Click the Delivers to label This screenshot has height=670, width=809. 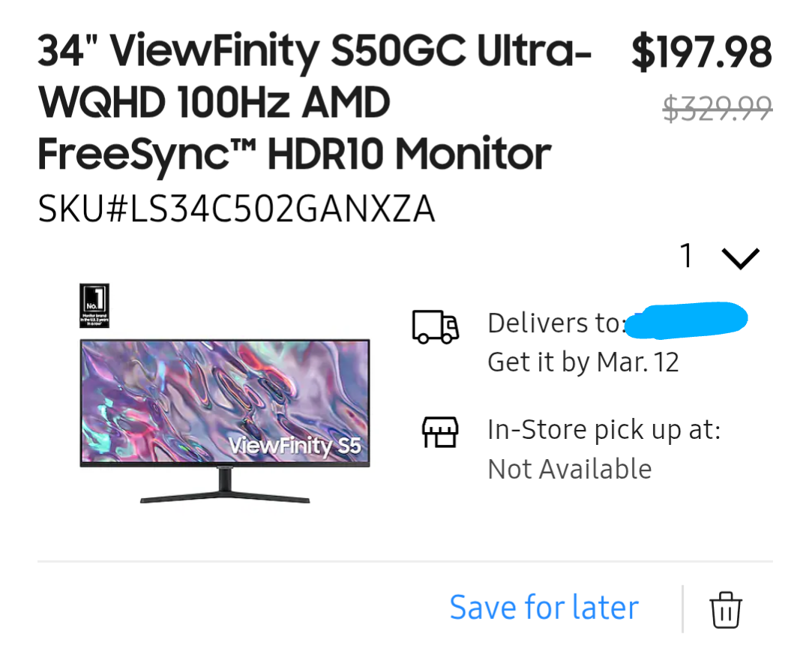coord(556,323)
